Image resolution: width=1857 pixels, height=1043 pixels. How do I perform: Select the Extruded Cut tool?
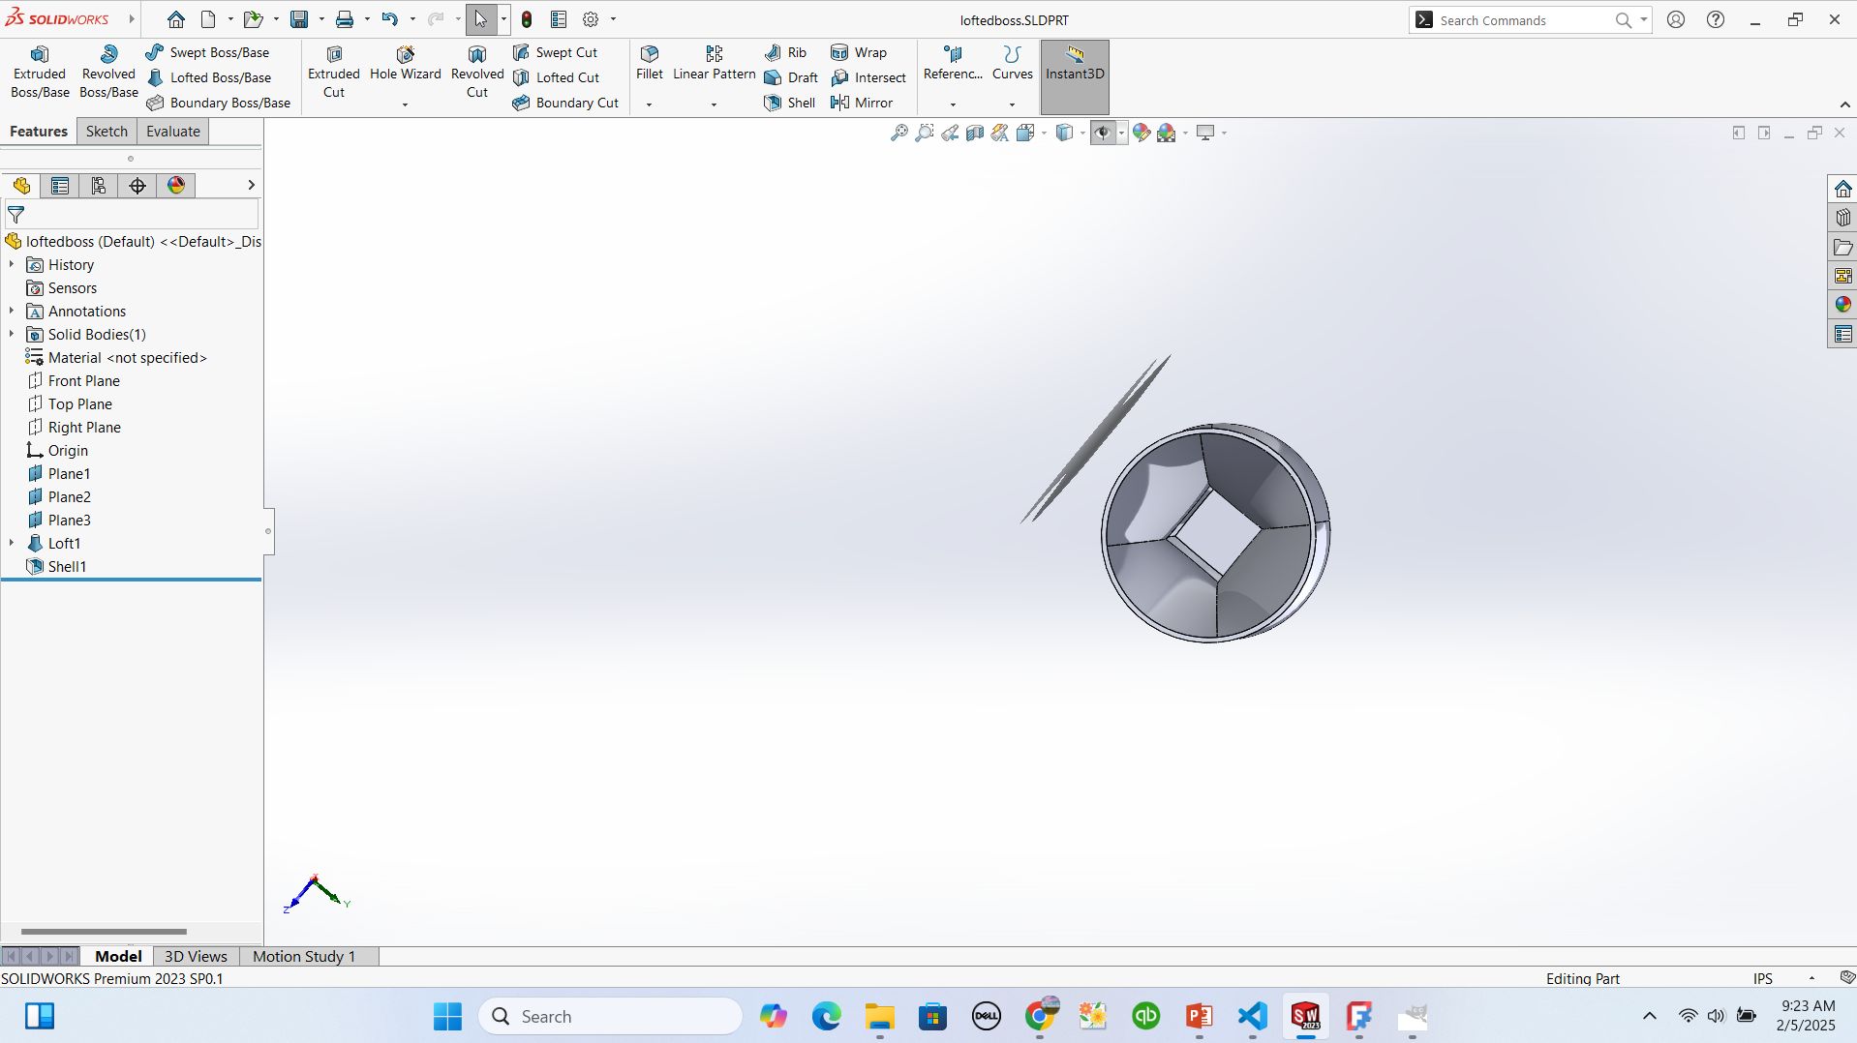(334, 73)
